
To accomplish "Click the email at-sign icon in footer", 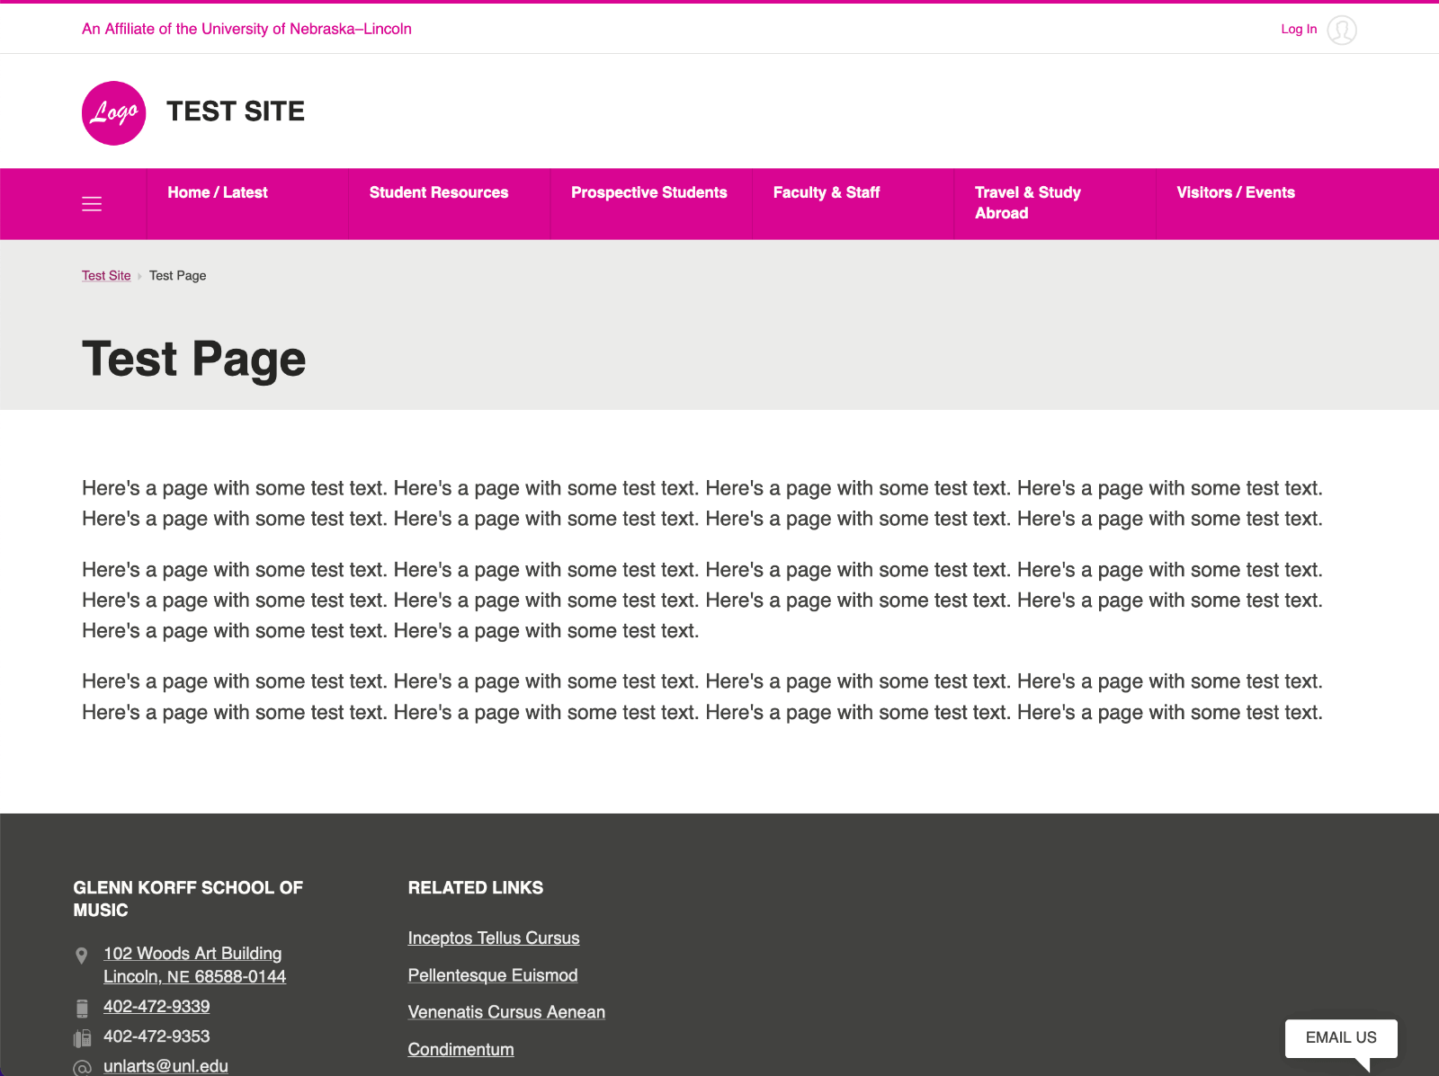I will pyautogui.click(x=82, y=1067).
